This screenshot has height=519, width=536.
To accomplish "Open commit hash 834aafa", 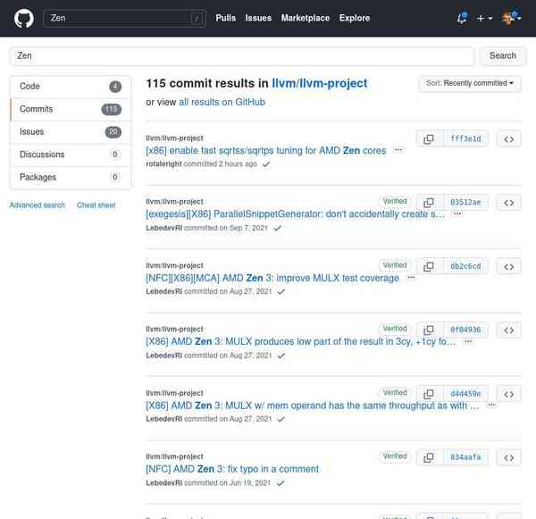I will [x=465, y=457].
